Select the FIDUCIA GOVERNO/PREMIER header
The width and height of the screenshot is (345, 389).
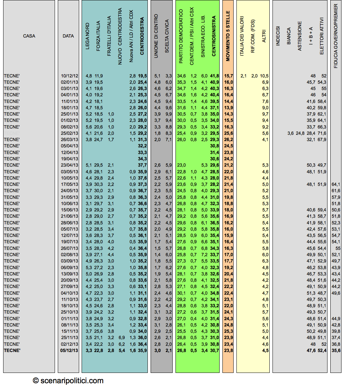tap(336, 36)
